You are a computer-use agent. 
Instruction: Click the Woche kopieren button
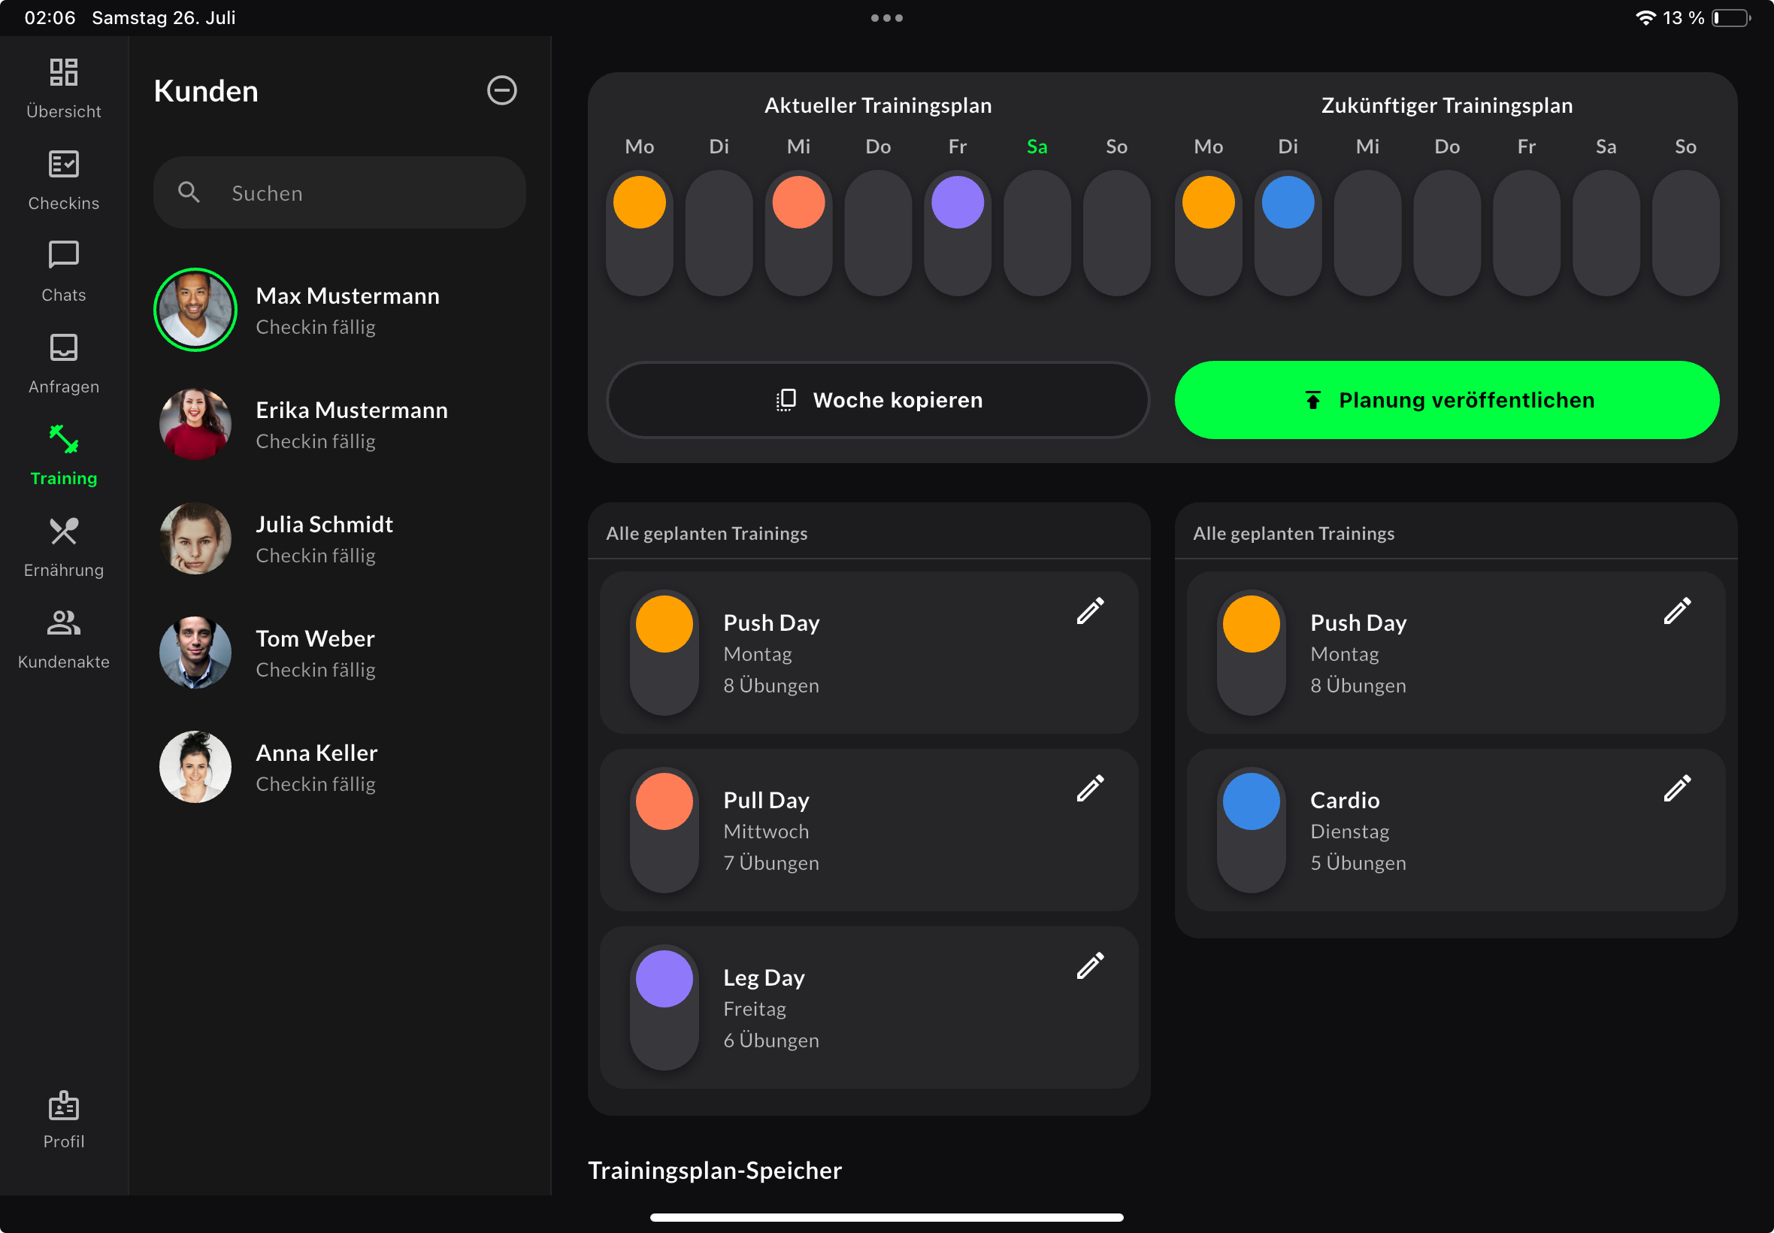tap(877, 399)
